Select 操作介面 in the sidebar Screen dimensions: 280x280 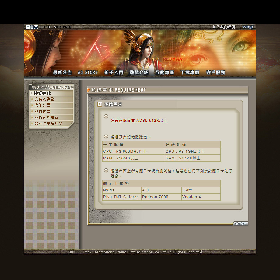point(51,105)
